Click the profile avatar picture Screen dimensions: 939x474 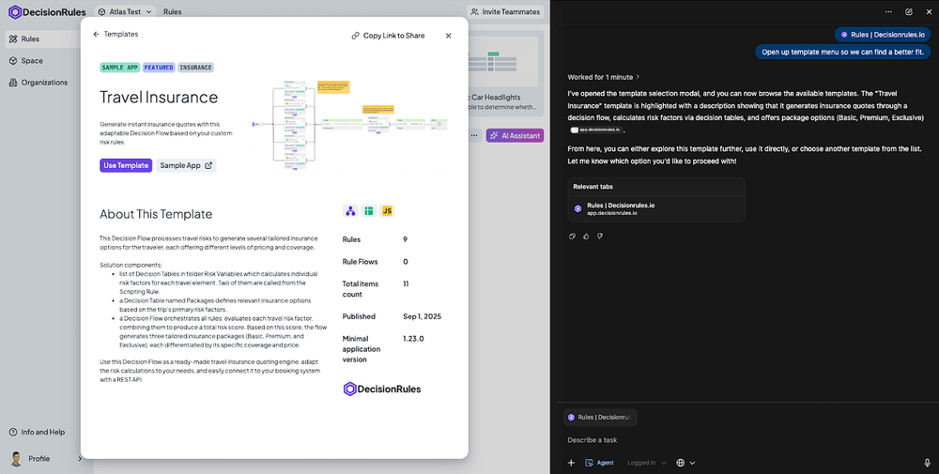pos(16,458)
